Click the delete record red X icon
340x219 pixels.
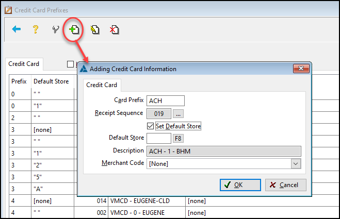114,29
